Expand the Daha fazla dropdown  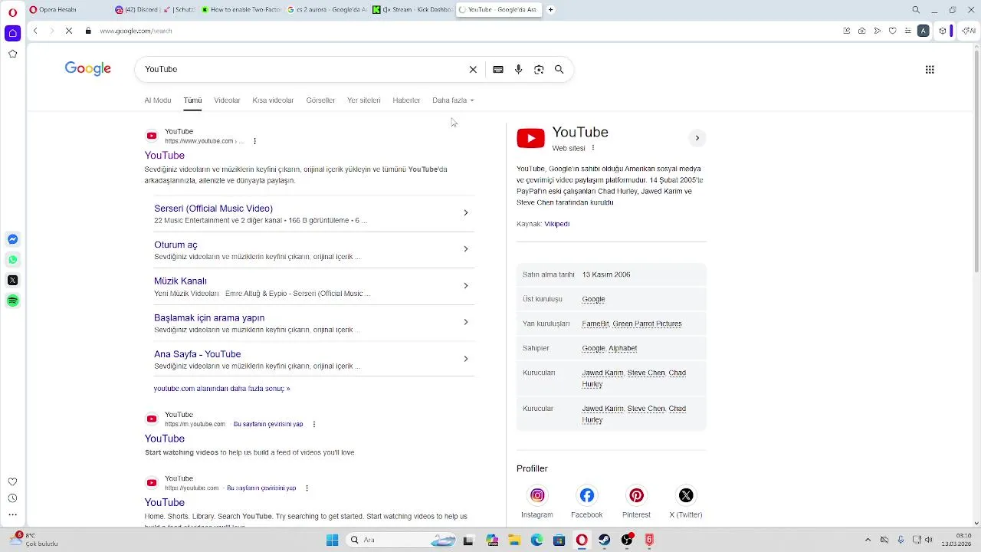(x=453, y=100)
